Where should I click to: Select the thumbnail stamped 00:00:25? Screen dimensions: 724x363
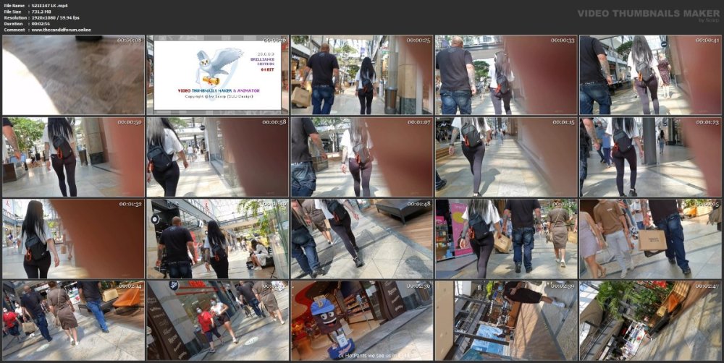pyautogui.click(x=362, y=75)
